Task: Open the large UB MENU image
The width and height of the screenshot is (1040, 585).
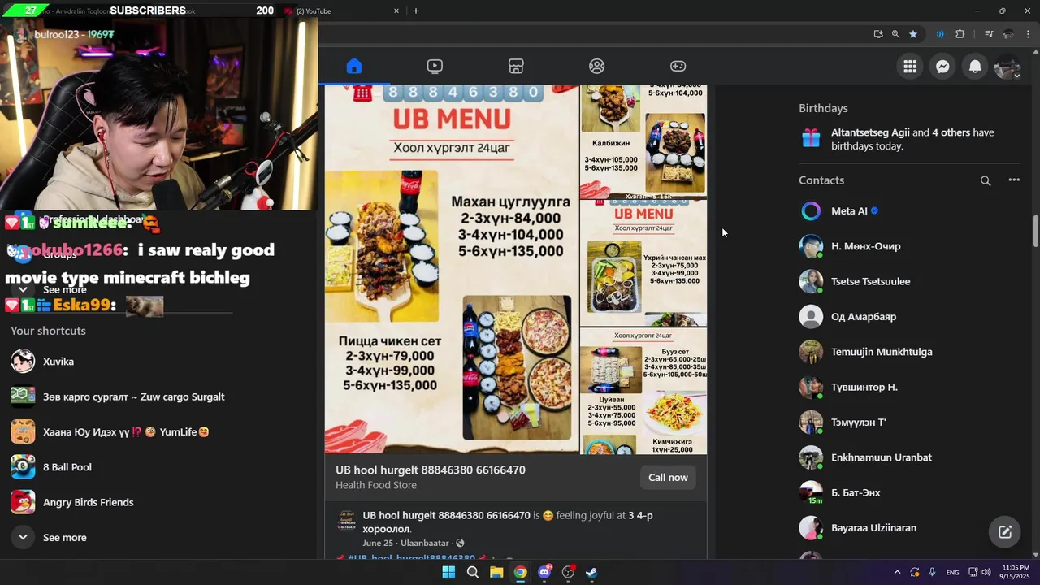Action: tap(452, 269)
